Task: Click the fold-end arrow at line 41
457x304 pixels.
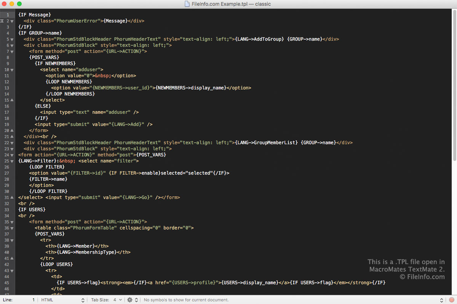Action: [x=12, y=258]
